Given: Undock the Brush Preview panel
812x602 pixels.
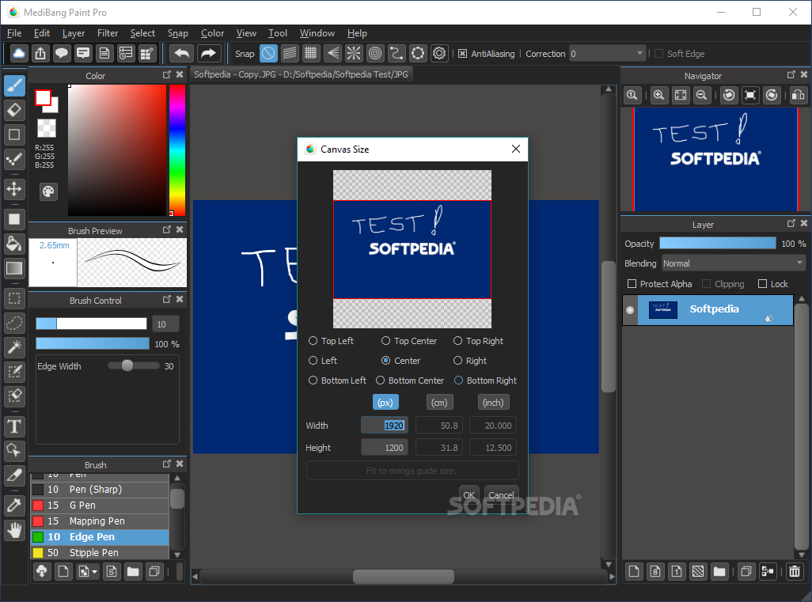Looking at the screenshot, I should click(167, 230).
